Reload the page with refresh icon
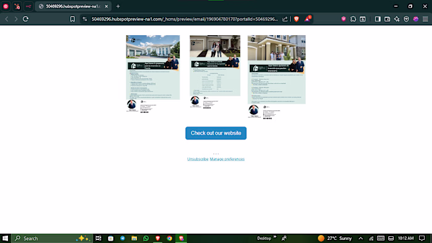The image size is (432, 243). coord(26,19)
